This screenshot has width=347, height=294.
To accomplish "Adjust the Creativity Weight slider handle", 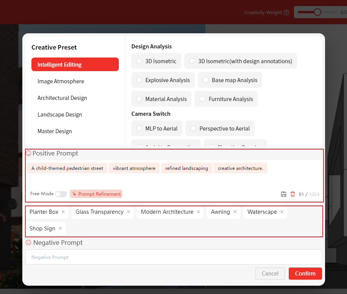I will 317,12.
